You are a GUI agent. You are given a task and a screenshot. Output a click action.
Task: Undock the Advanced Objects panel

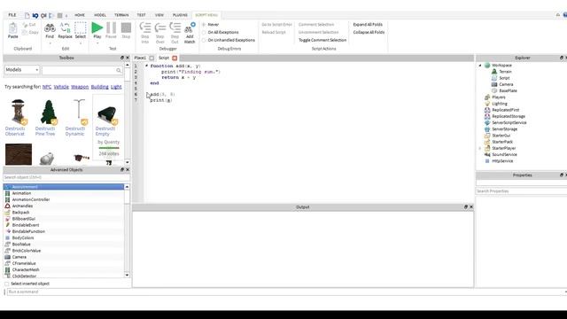[x=122, y=169]
